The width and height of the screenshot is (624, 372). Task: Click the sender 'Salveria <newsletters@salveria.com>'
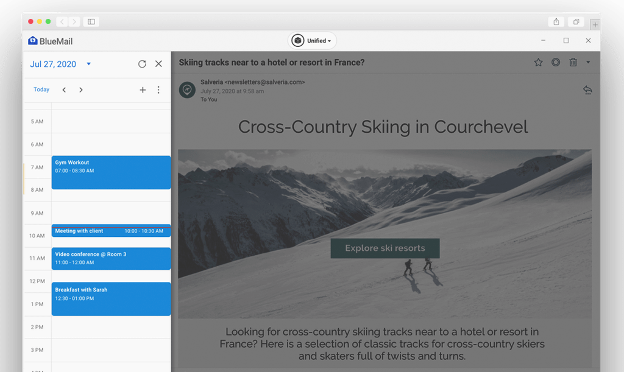click(253, 82)
